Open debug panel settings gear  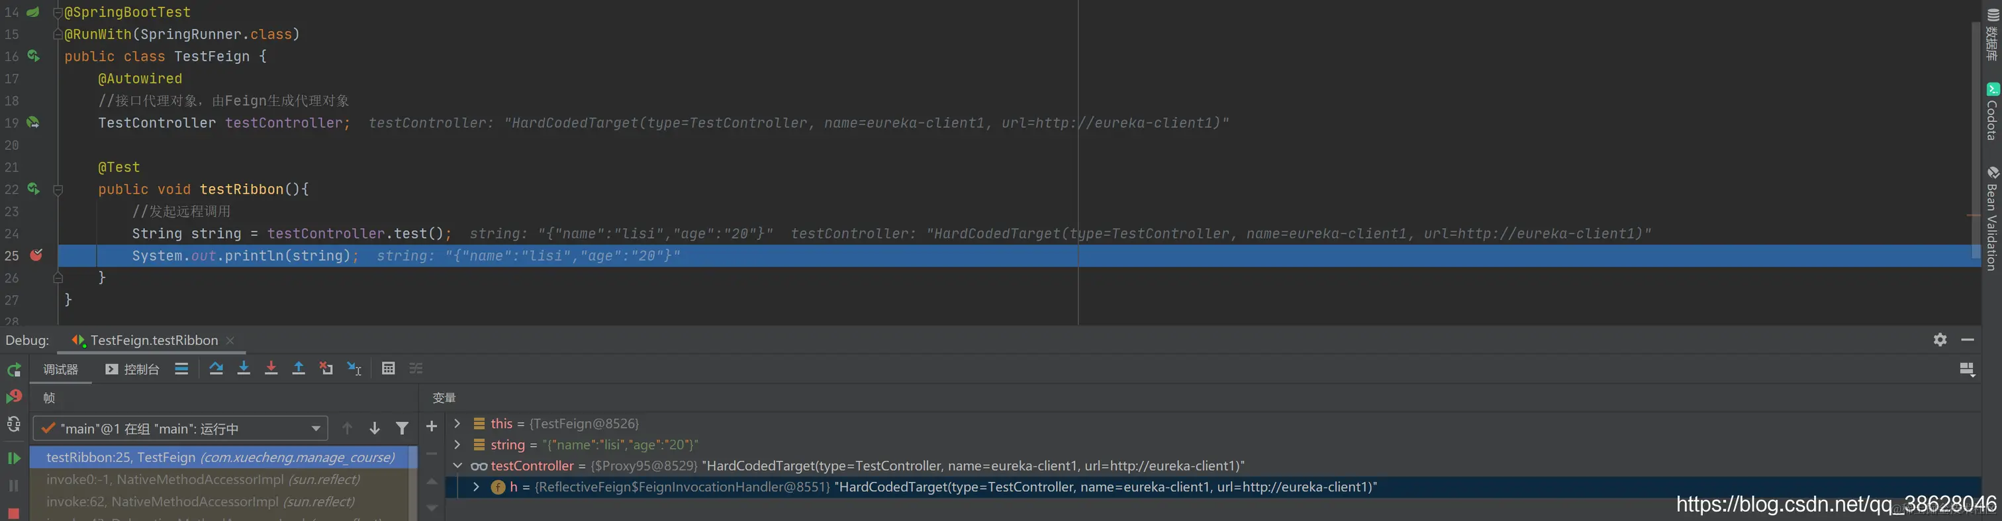pos(1940,339)
